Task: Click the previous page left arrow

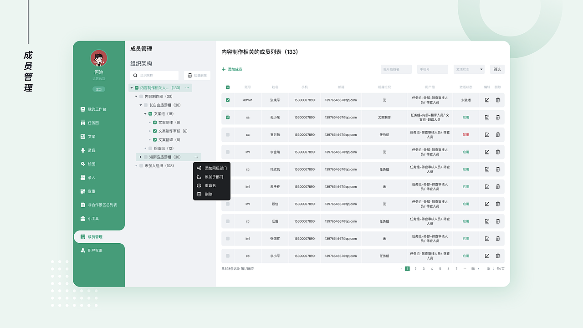Action: (x=401, y=269)
